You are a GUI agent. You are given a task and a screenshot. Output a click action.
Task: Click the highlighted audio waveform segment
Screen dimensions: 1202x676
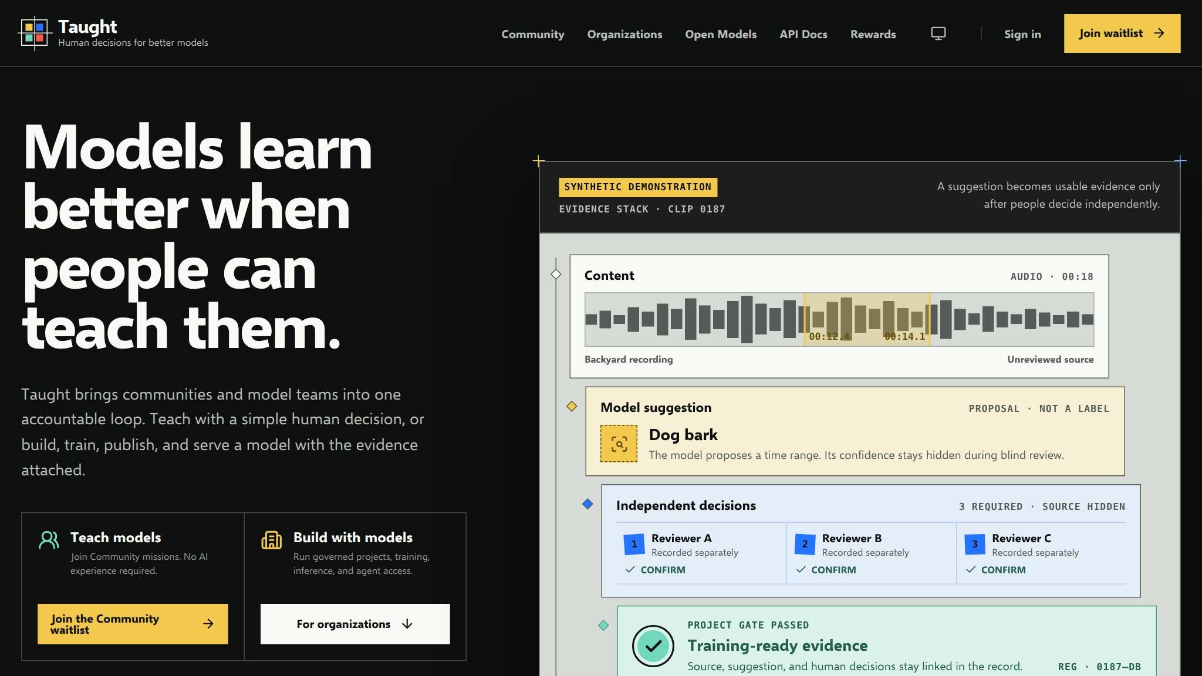(x=867, y=319)
